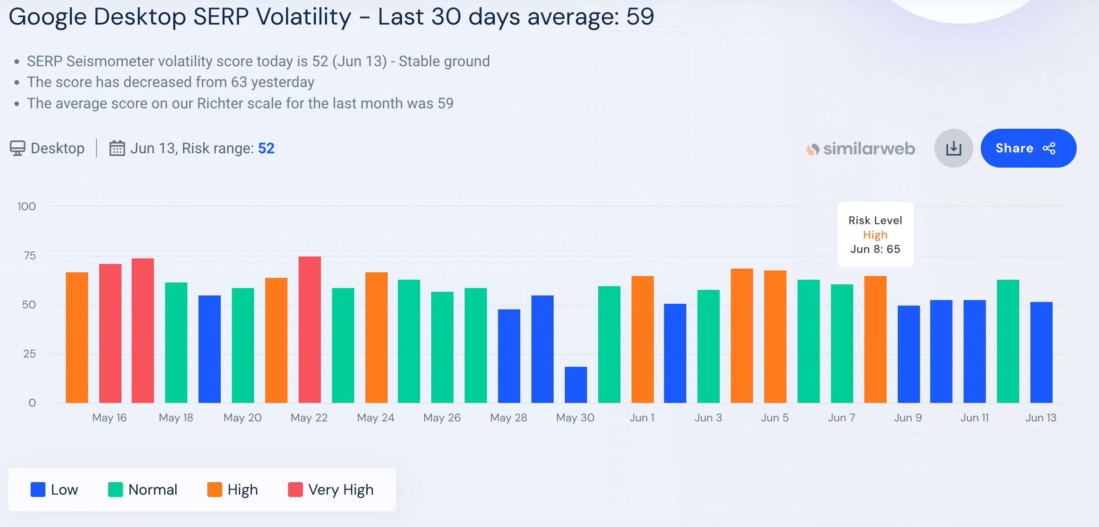
Task: Toggle the Low legend item
Action: (x=54, y=489)
